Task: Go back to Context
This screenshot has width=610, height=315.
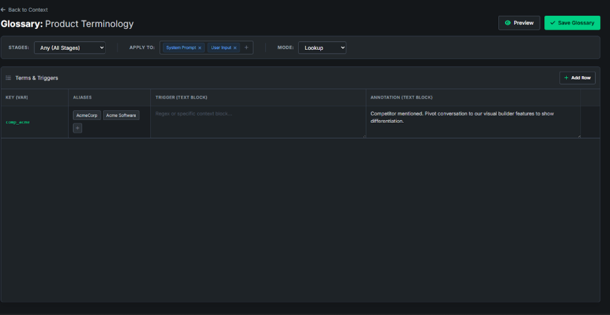Action: 27,10
